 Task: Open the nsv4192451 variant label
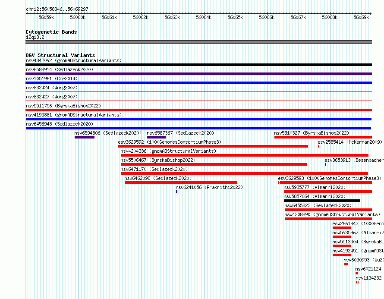pos(358,251)
